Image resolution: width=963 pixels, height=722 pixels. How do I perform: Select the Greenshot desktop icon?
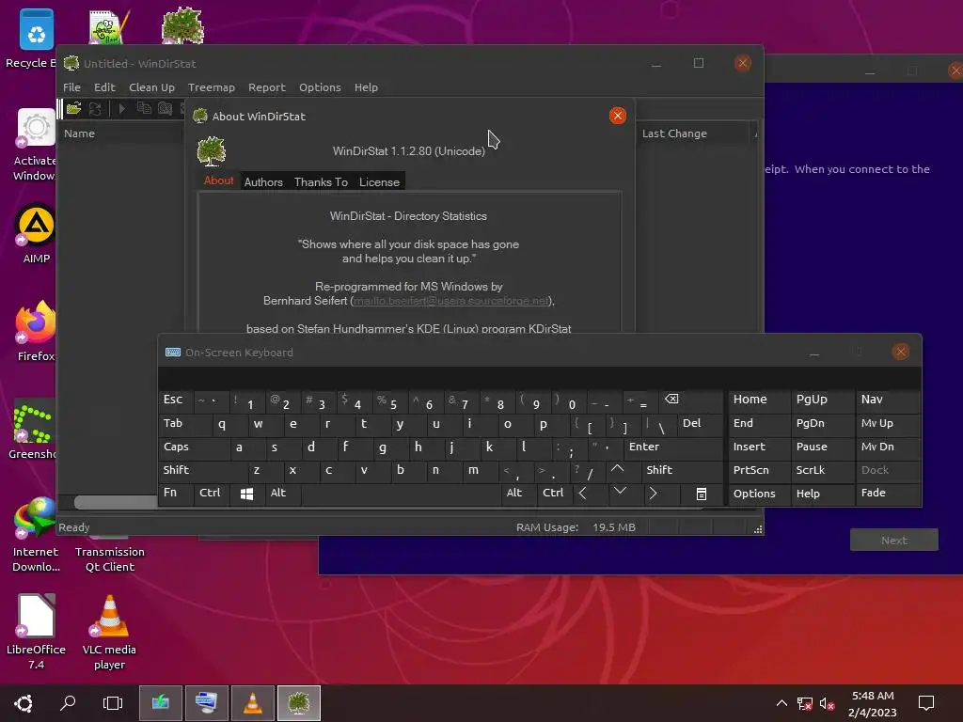[x=35, y=429]
